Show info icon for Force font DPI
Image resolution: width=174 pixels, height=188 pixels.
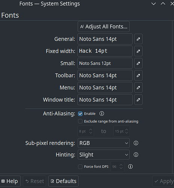pyautogui.click(x=130, y=167)
